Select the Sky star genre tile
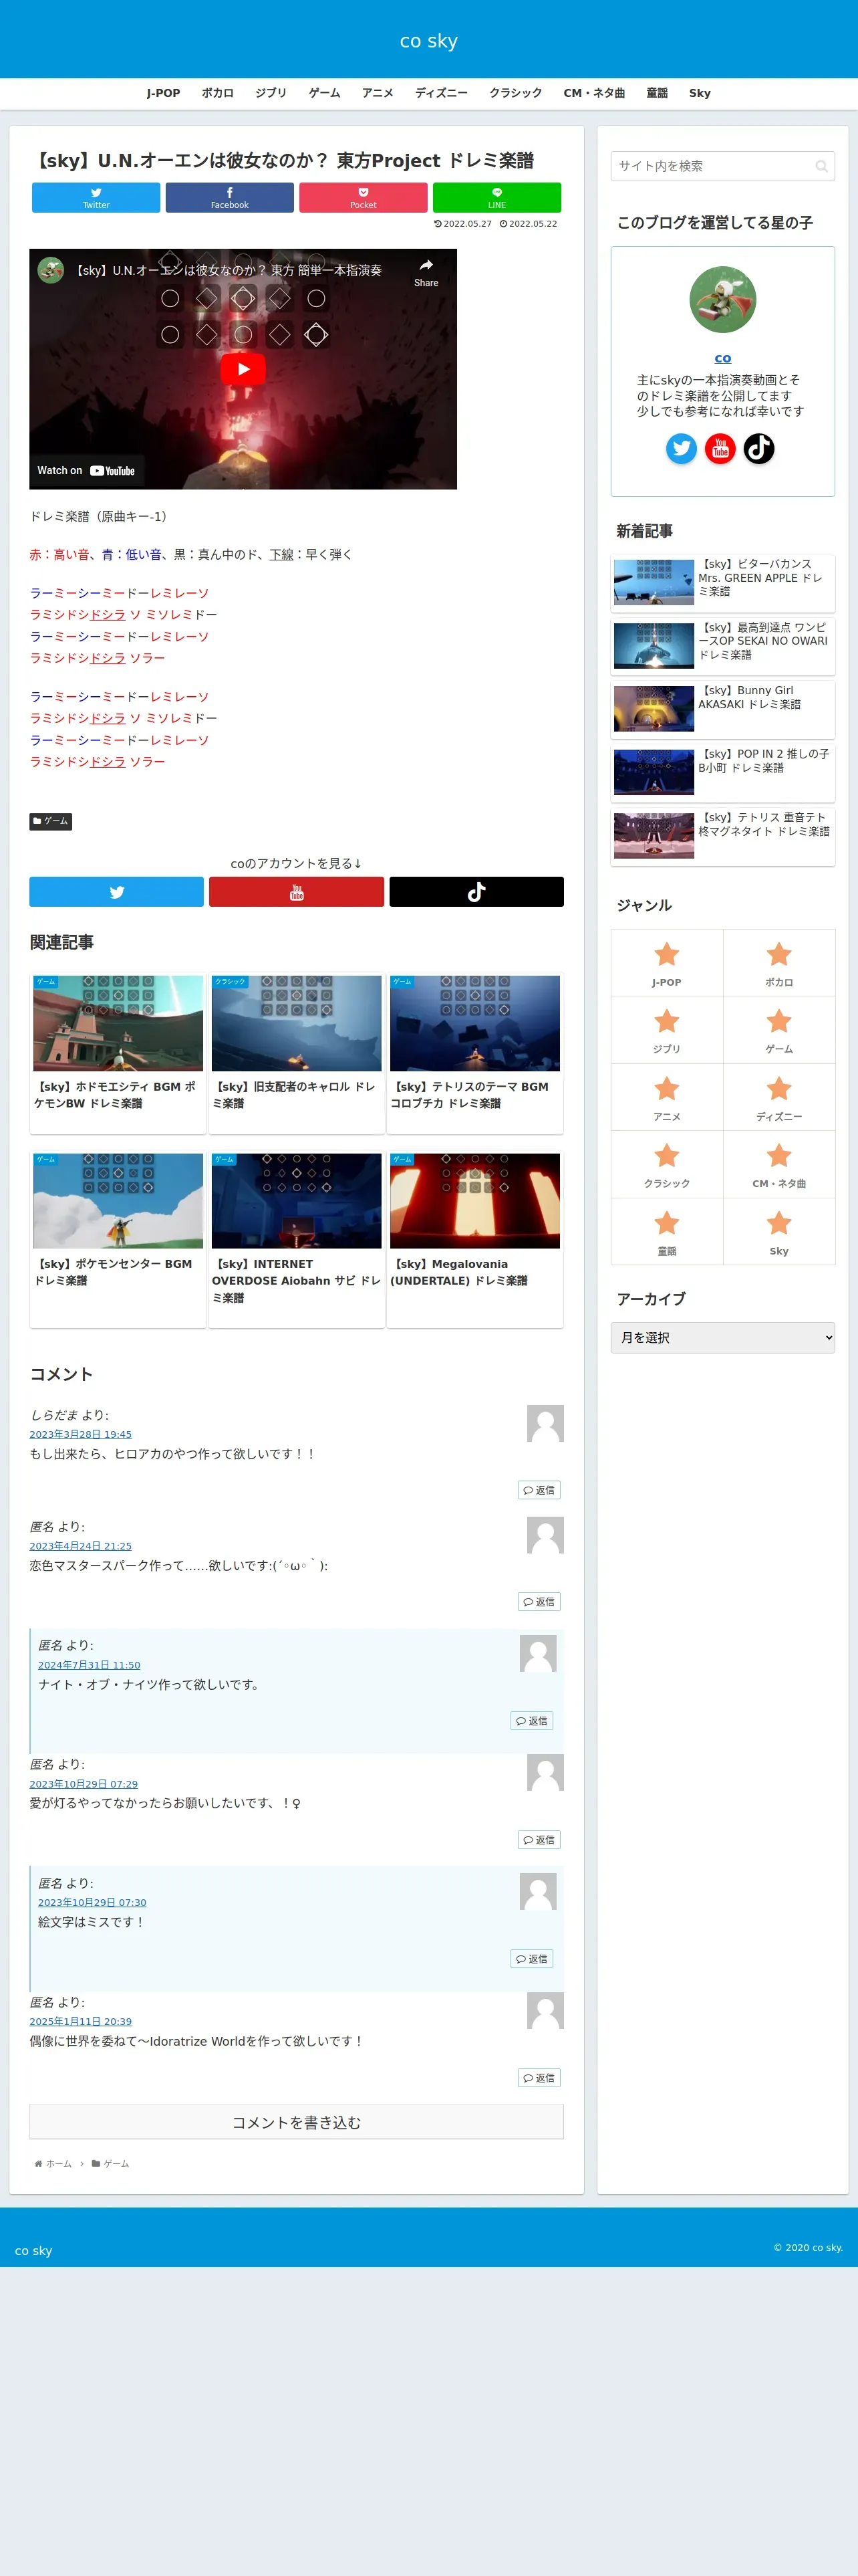 coord(779,1231)
